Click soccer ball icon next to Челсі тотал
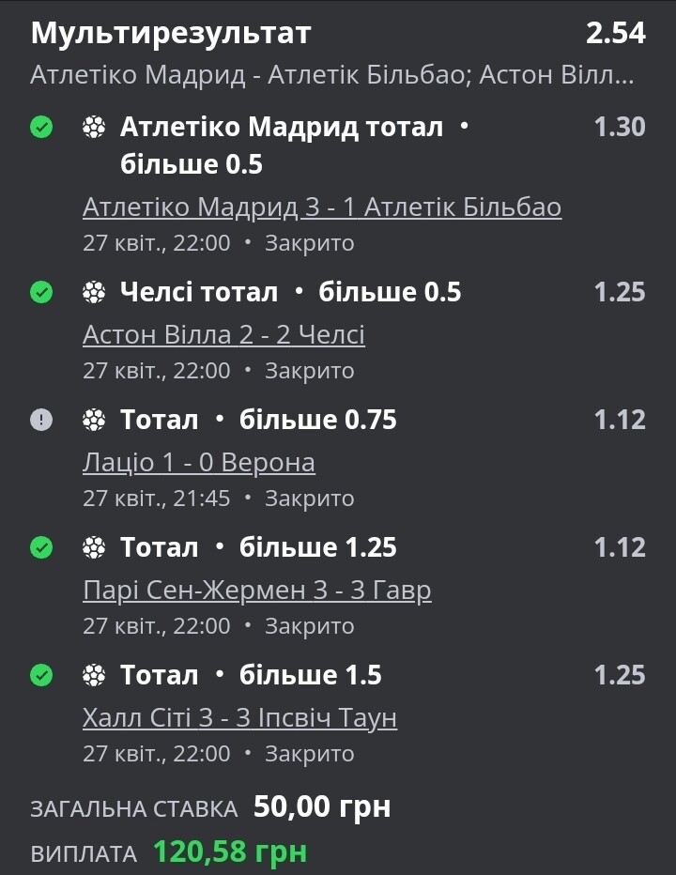This screenshot has width=676, height=875. (x=94, y=292)
